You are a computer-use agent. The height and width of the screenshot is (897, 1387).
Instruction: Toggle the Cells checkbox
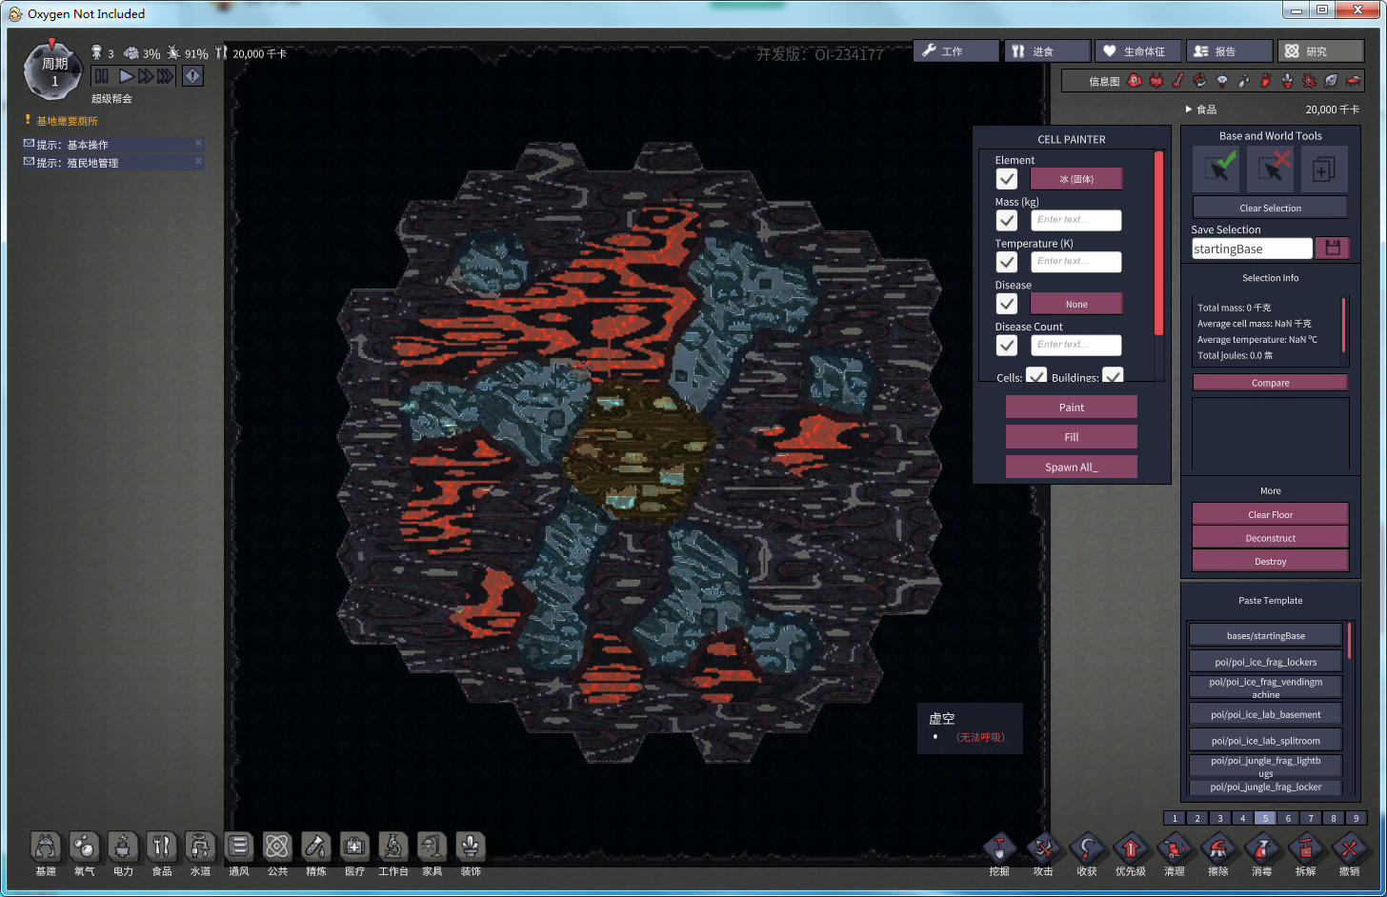(1036, 375)
